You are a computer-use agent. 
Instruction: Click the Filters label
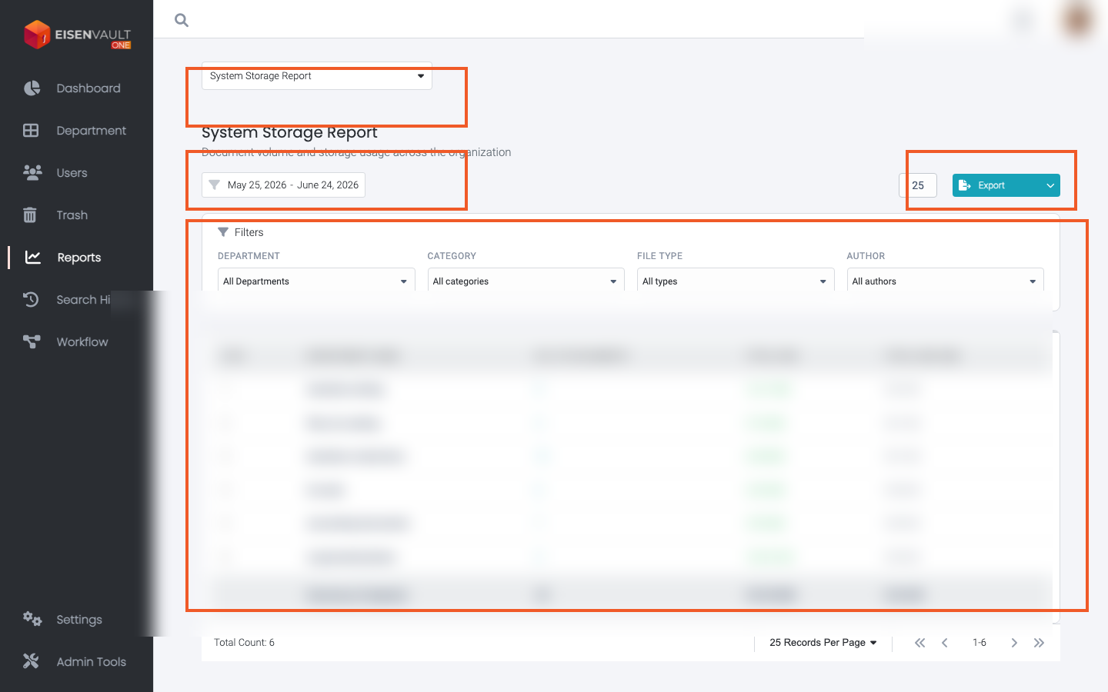coord(249,232)
